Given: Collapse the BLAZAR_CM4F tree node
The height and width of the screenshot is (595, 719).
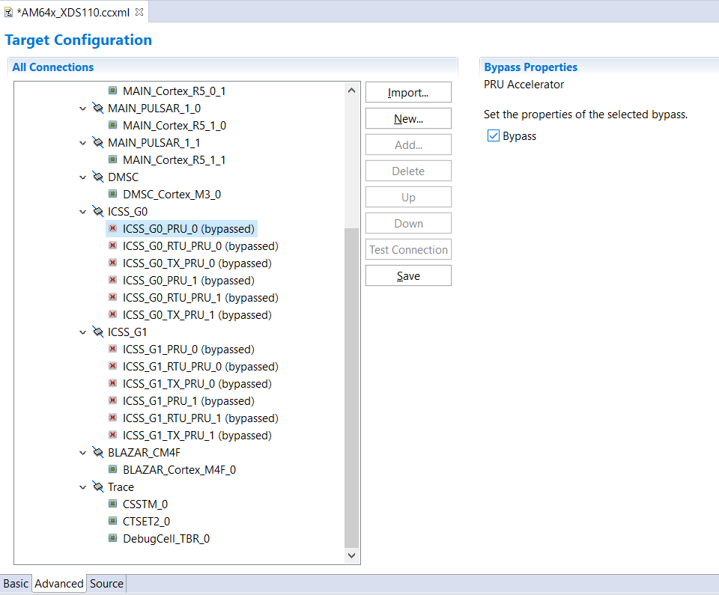Looking at the screenshot, I should [83, 453].
